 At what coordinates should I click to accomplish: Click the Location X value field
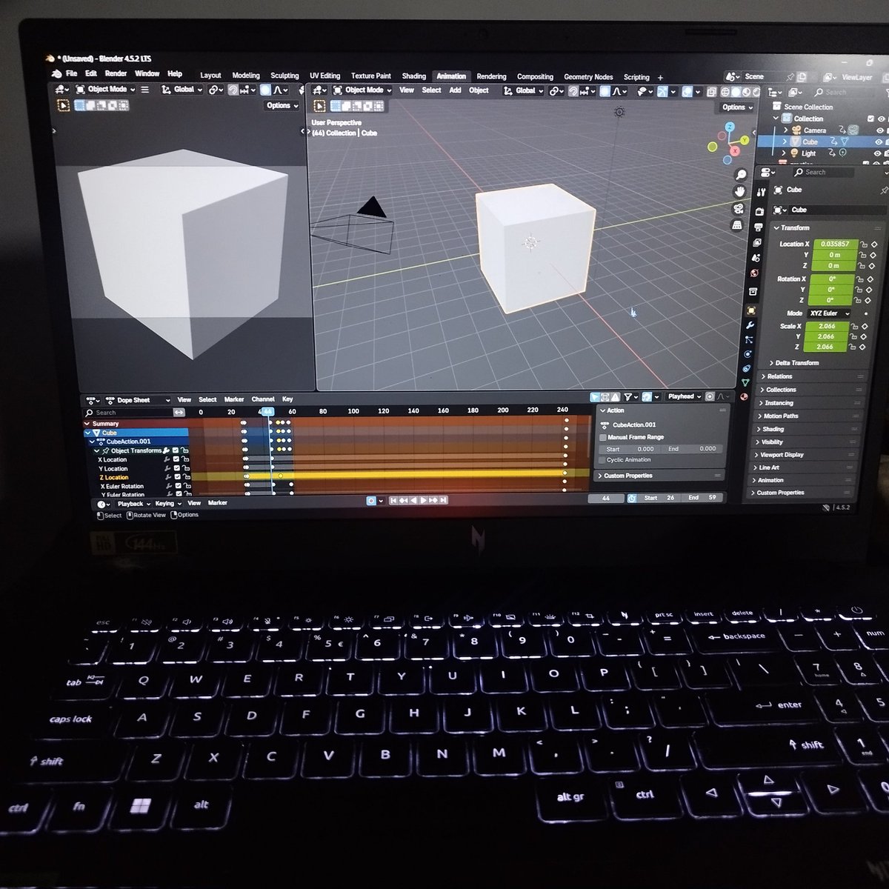[834, 244]
